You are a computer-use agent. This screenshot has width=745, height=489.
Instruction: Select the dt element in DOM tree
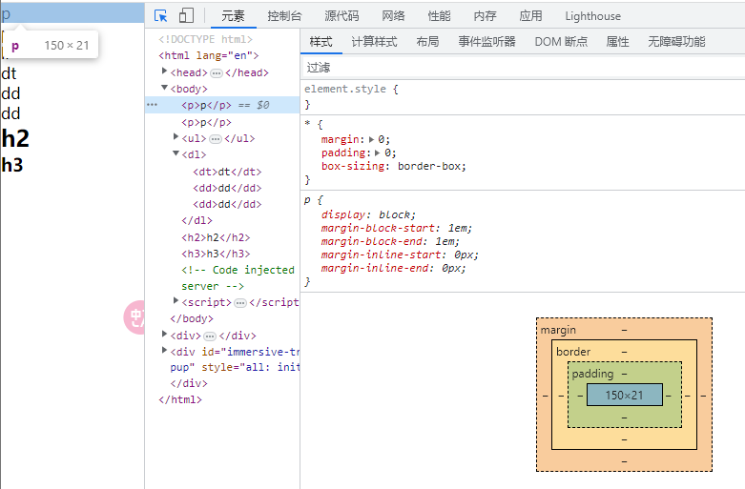(226, 172)
